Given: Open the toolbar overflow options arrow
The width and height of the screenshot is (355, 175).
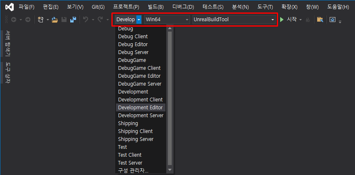Looking at the screenshot, I should 340,22.
